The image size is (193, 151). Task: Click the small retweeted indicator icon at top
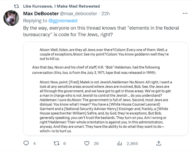[16, 6]
